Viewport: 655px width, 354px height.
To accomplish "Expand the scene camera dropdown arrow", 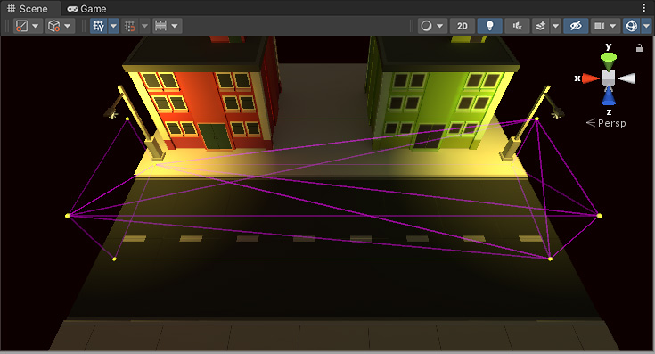I will (x=613, y=26).
